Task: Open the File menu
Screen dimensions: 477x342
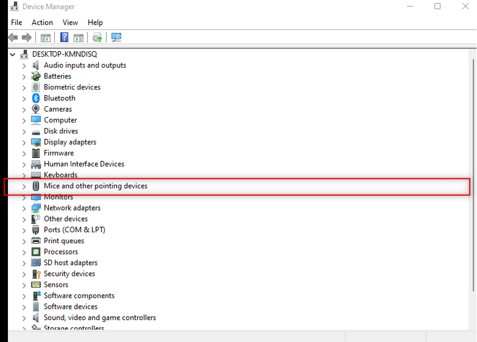Action: 16,23
